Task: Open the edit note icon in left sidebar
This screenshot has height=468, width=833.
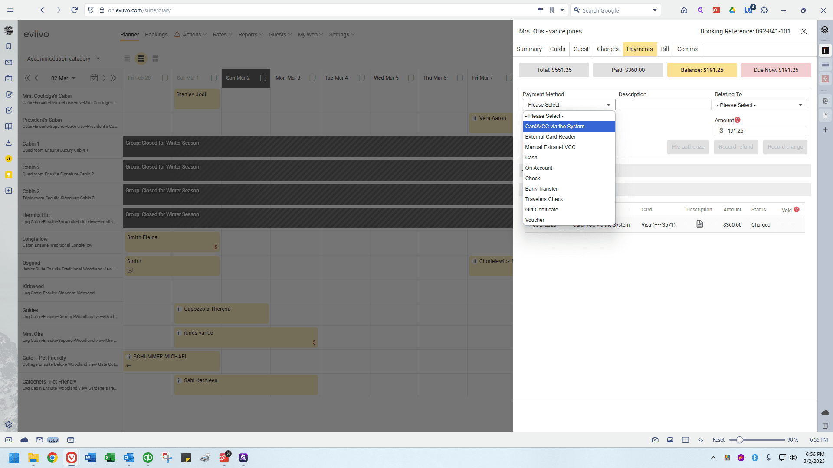Action: 9,94
